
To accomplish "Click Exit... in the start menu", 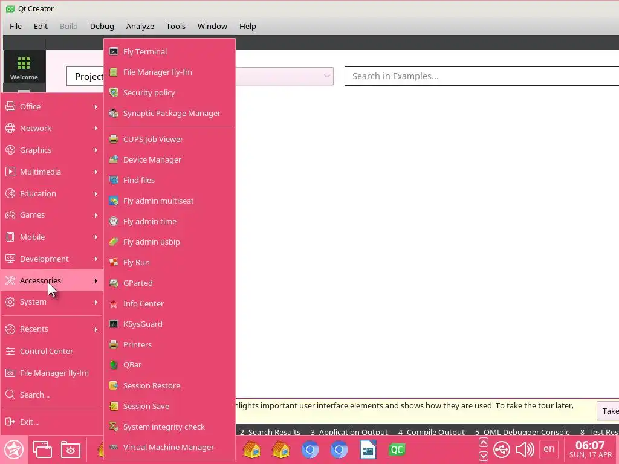I will point(52,422).
